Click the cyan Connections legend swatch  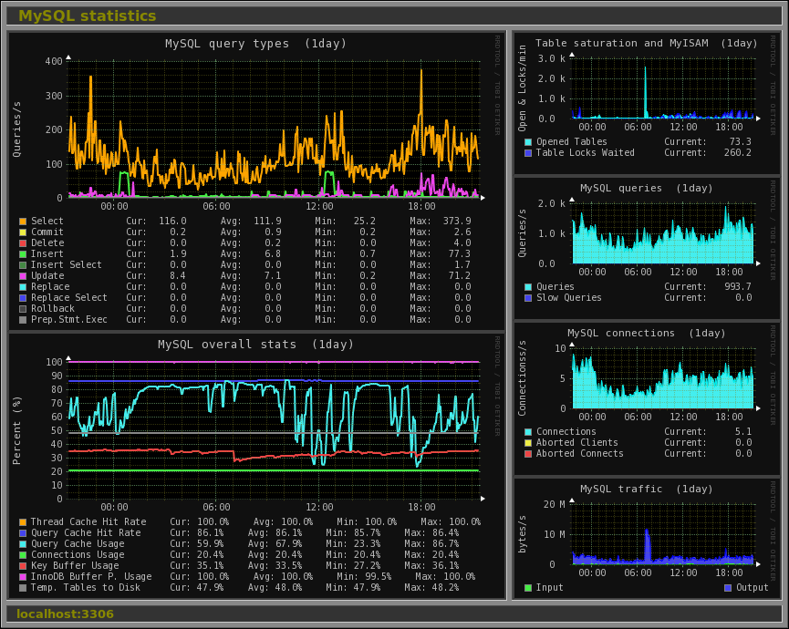point(528,432)
